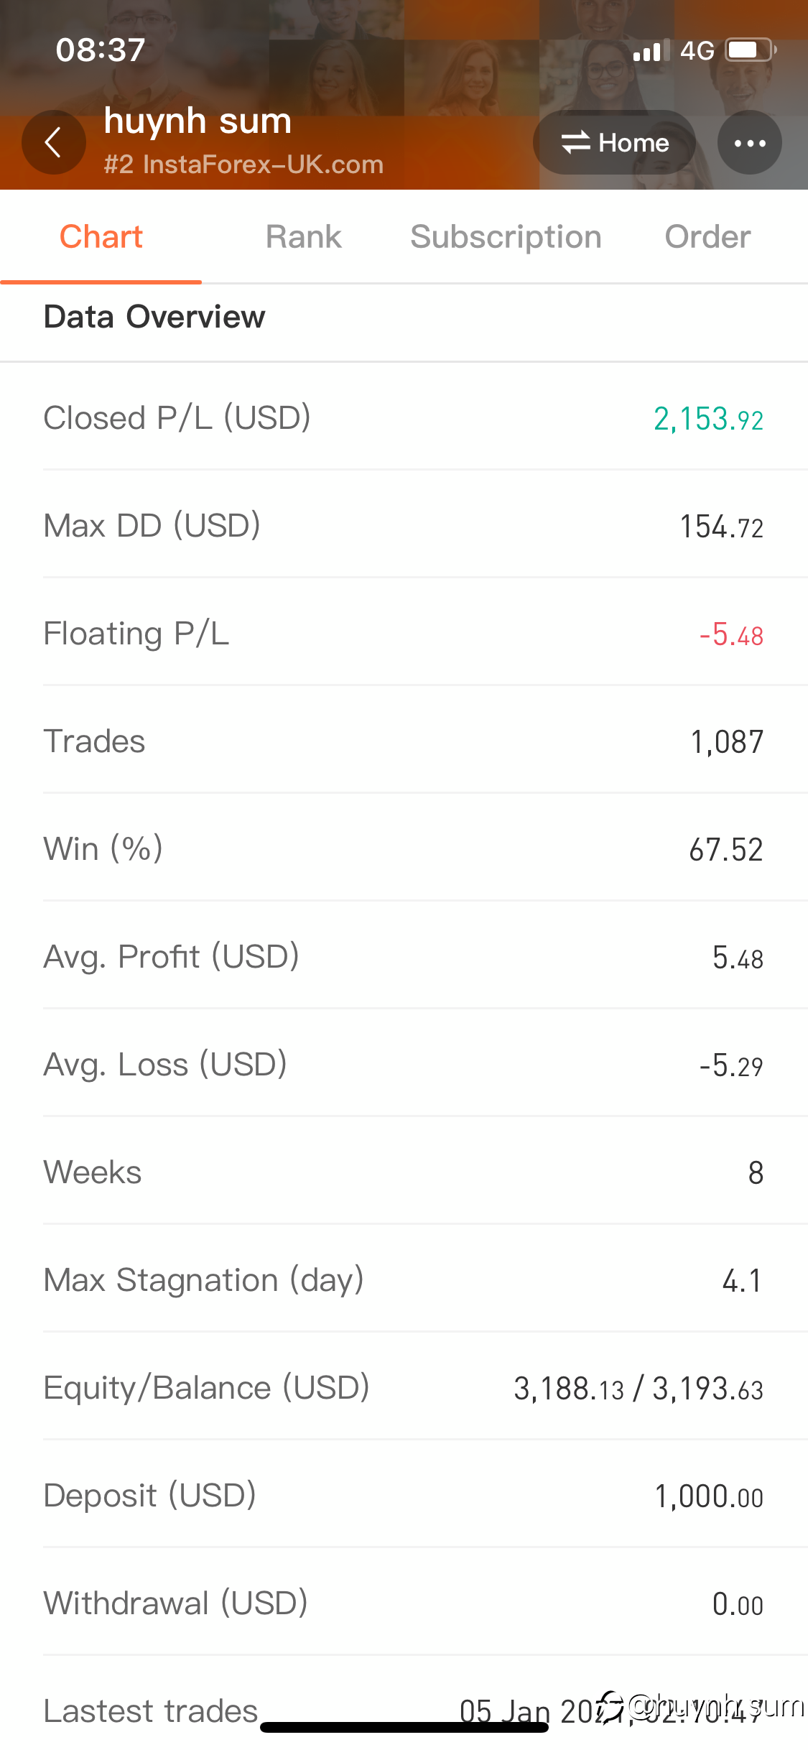808x1750 pixels.
Task: Tap the Data Overview heading
Action: coord(154,317)
